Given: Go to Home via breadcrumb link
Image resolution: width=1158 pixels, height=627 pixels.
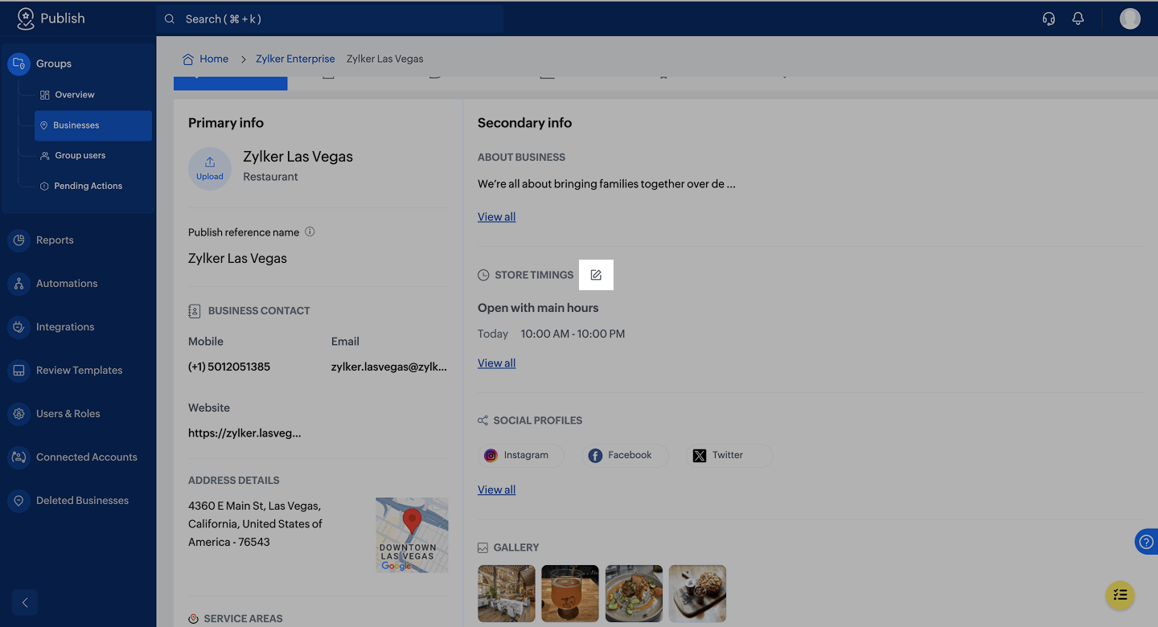Looking at the screenshot, I should pos(214,59).
